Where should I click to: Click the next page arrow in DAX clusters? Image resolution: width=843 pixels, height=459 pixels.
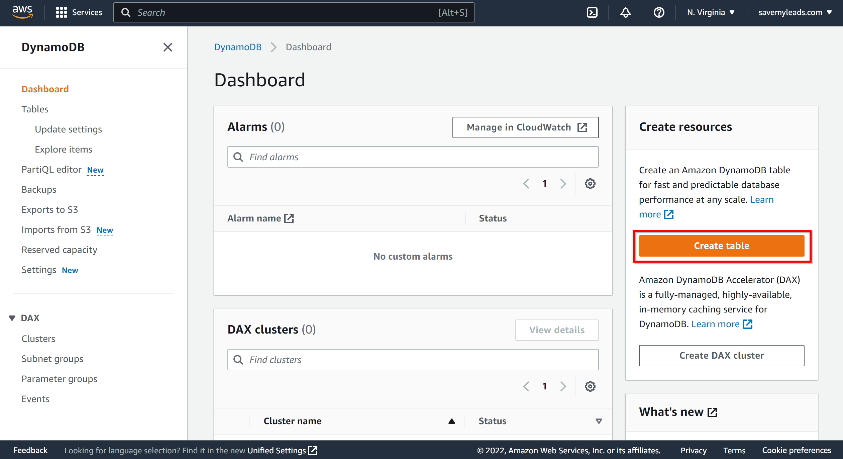point(563,386)
